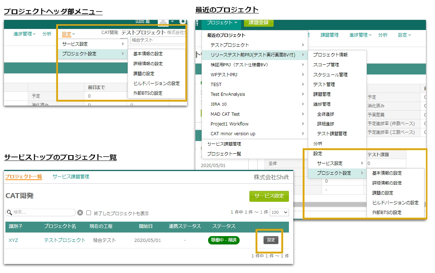Expand サービス設定 in the header menu screenshot's dropdown
Image resolution: width=435 pixels, height=273 pixels.
click(93, 44)
